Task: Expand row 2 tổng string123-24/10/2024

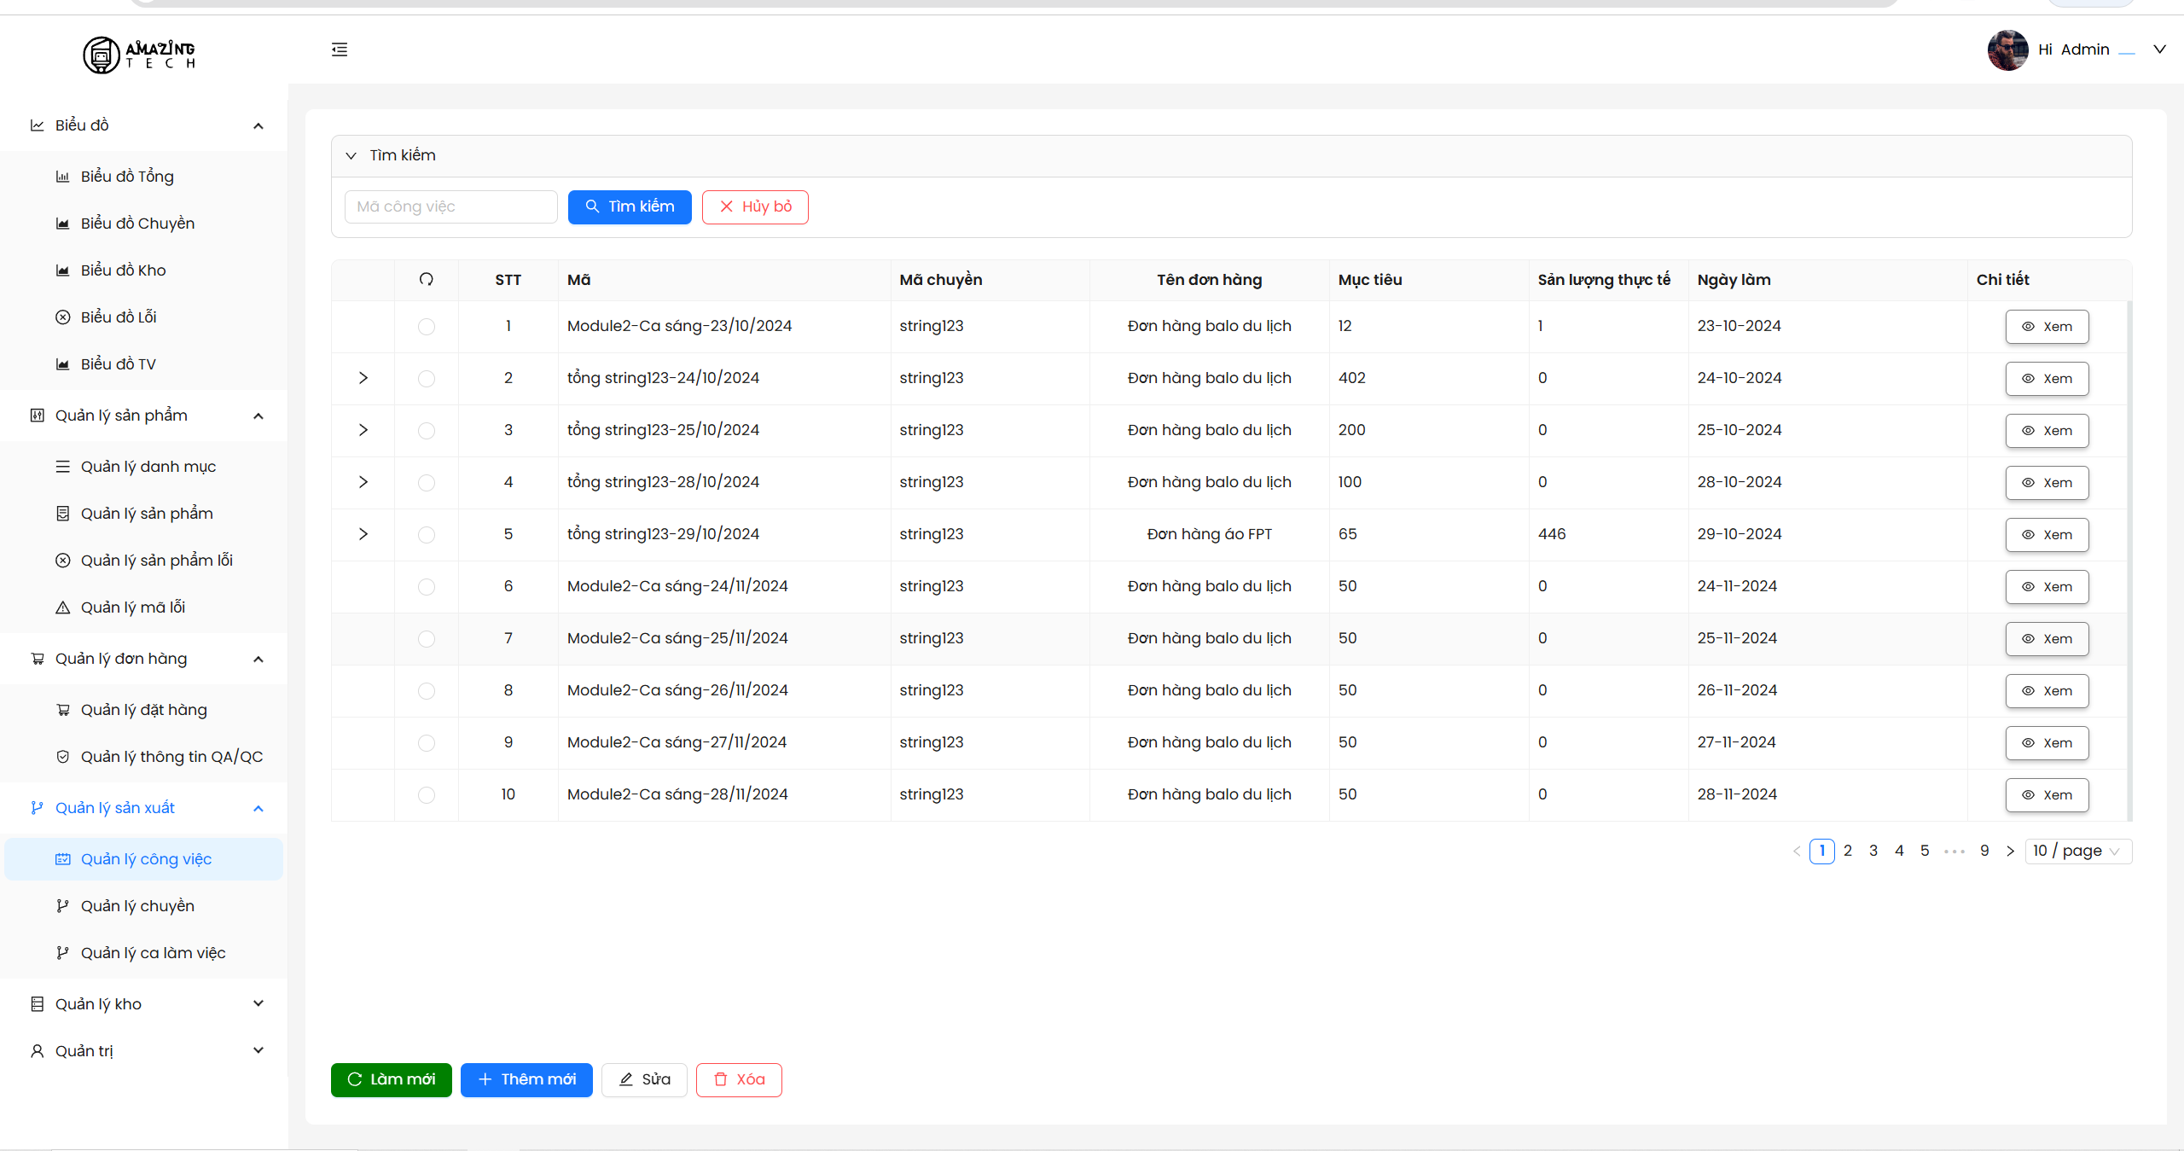Action: [363, 378]
